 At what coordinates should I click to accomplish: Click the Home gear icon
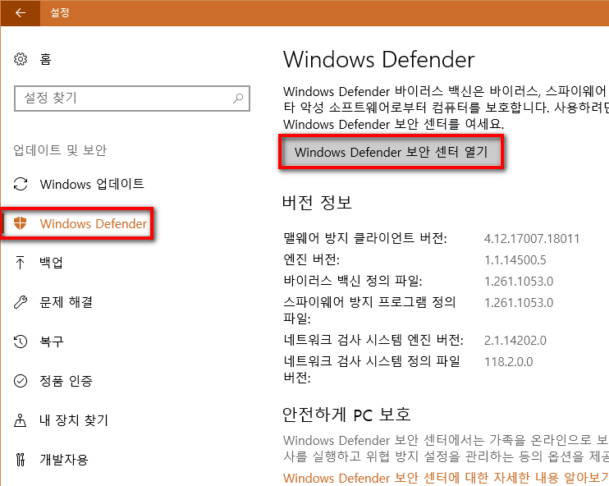coord(21,59)
